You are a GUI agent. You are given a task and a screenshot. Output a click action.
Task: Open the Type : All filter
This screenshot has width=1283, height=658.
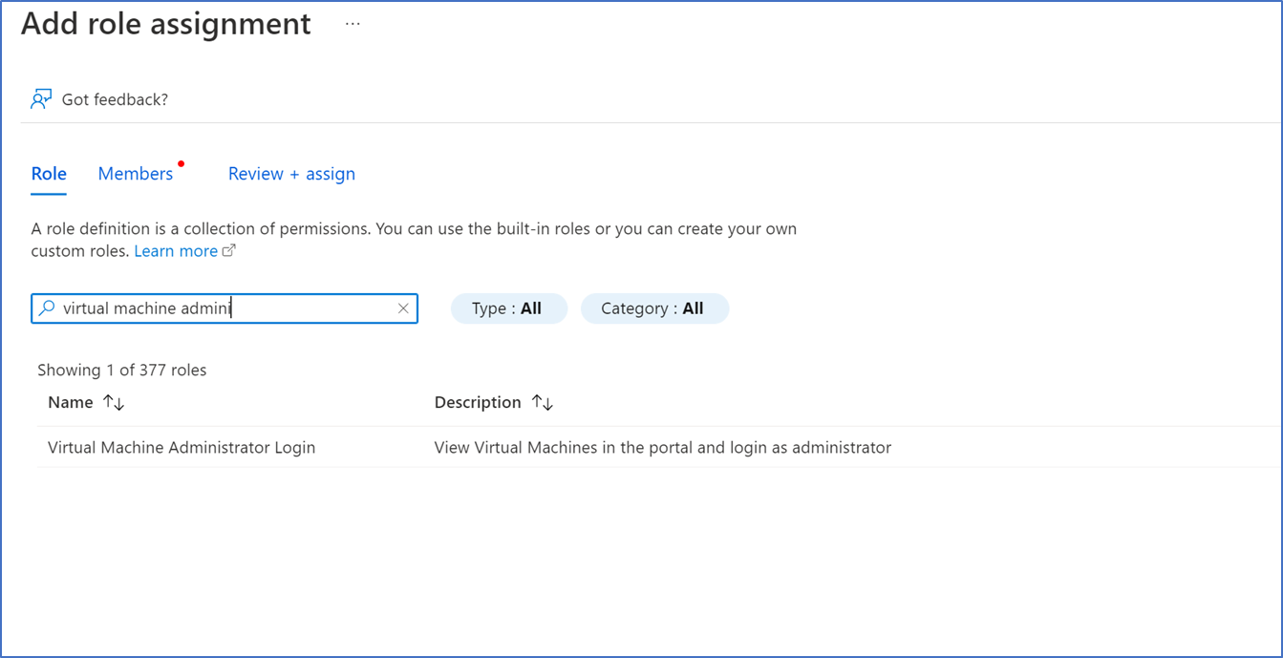point(508,308)
